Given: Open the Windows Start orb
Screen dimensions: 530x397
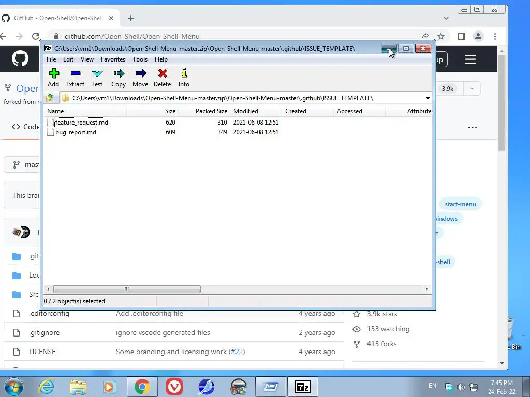Looking at the screenshot, I should click(x=14, y=387).
